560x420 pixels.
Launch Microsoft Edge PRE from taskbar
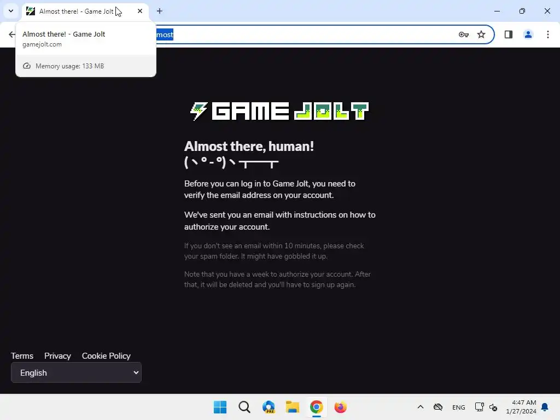point(269,407)
